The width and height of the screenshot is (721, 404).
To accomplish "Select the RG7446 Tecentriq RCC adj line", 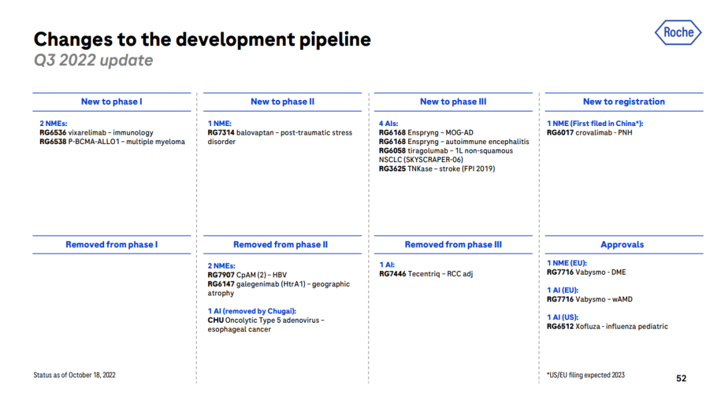I will (x=426, y=274).
